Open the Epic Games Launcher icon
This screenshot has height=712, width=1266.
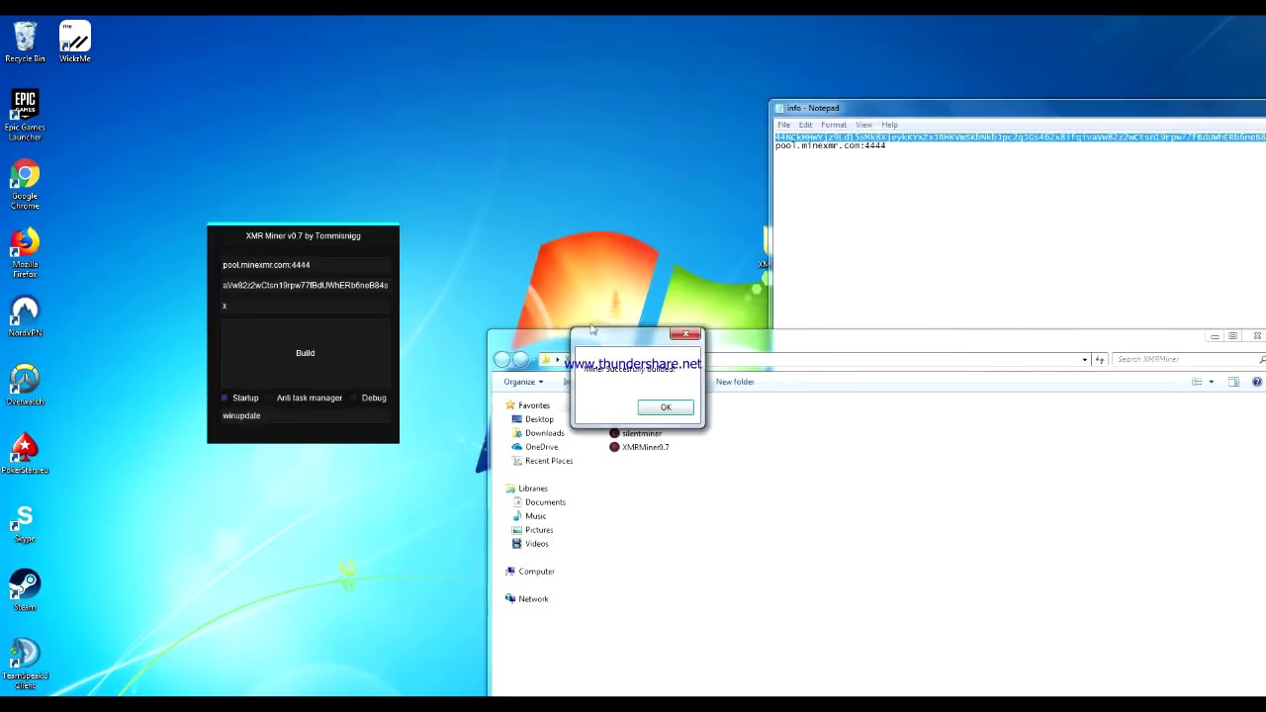(x=25, y=115)
